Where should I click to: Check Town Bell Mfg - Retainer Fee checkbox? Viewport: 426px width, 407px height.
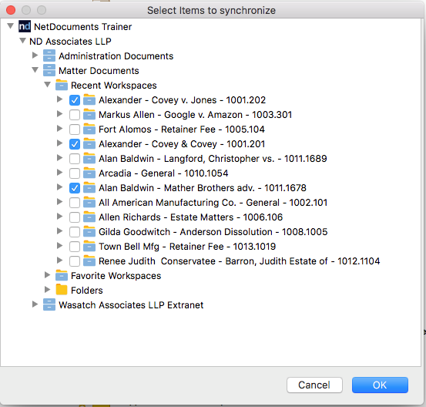click(x=75, y=247)
